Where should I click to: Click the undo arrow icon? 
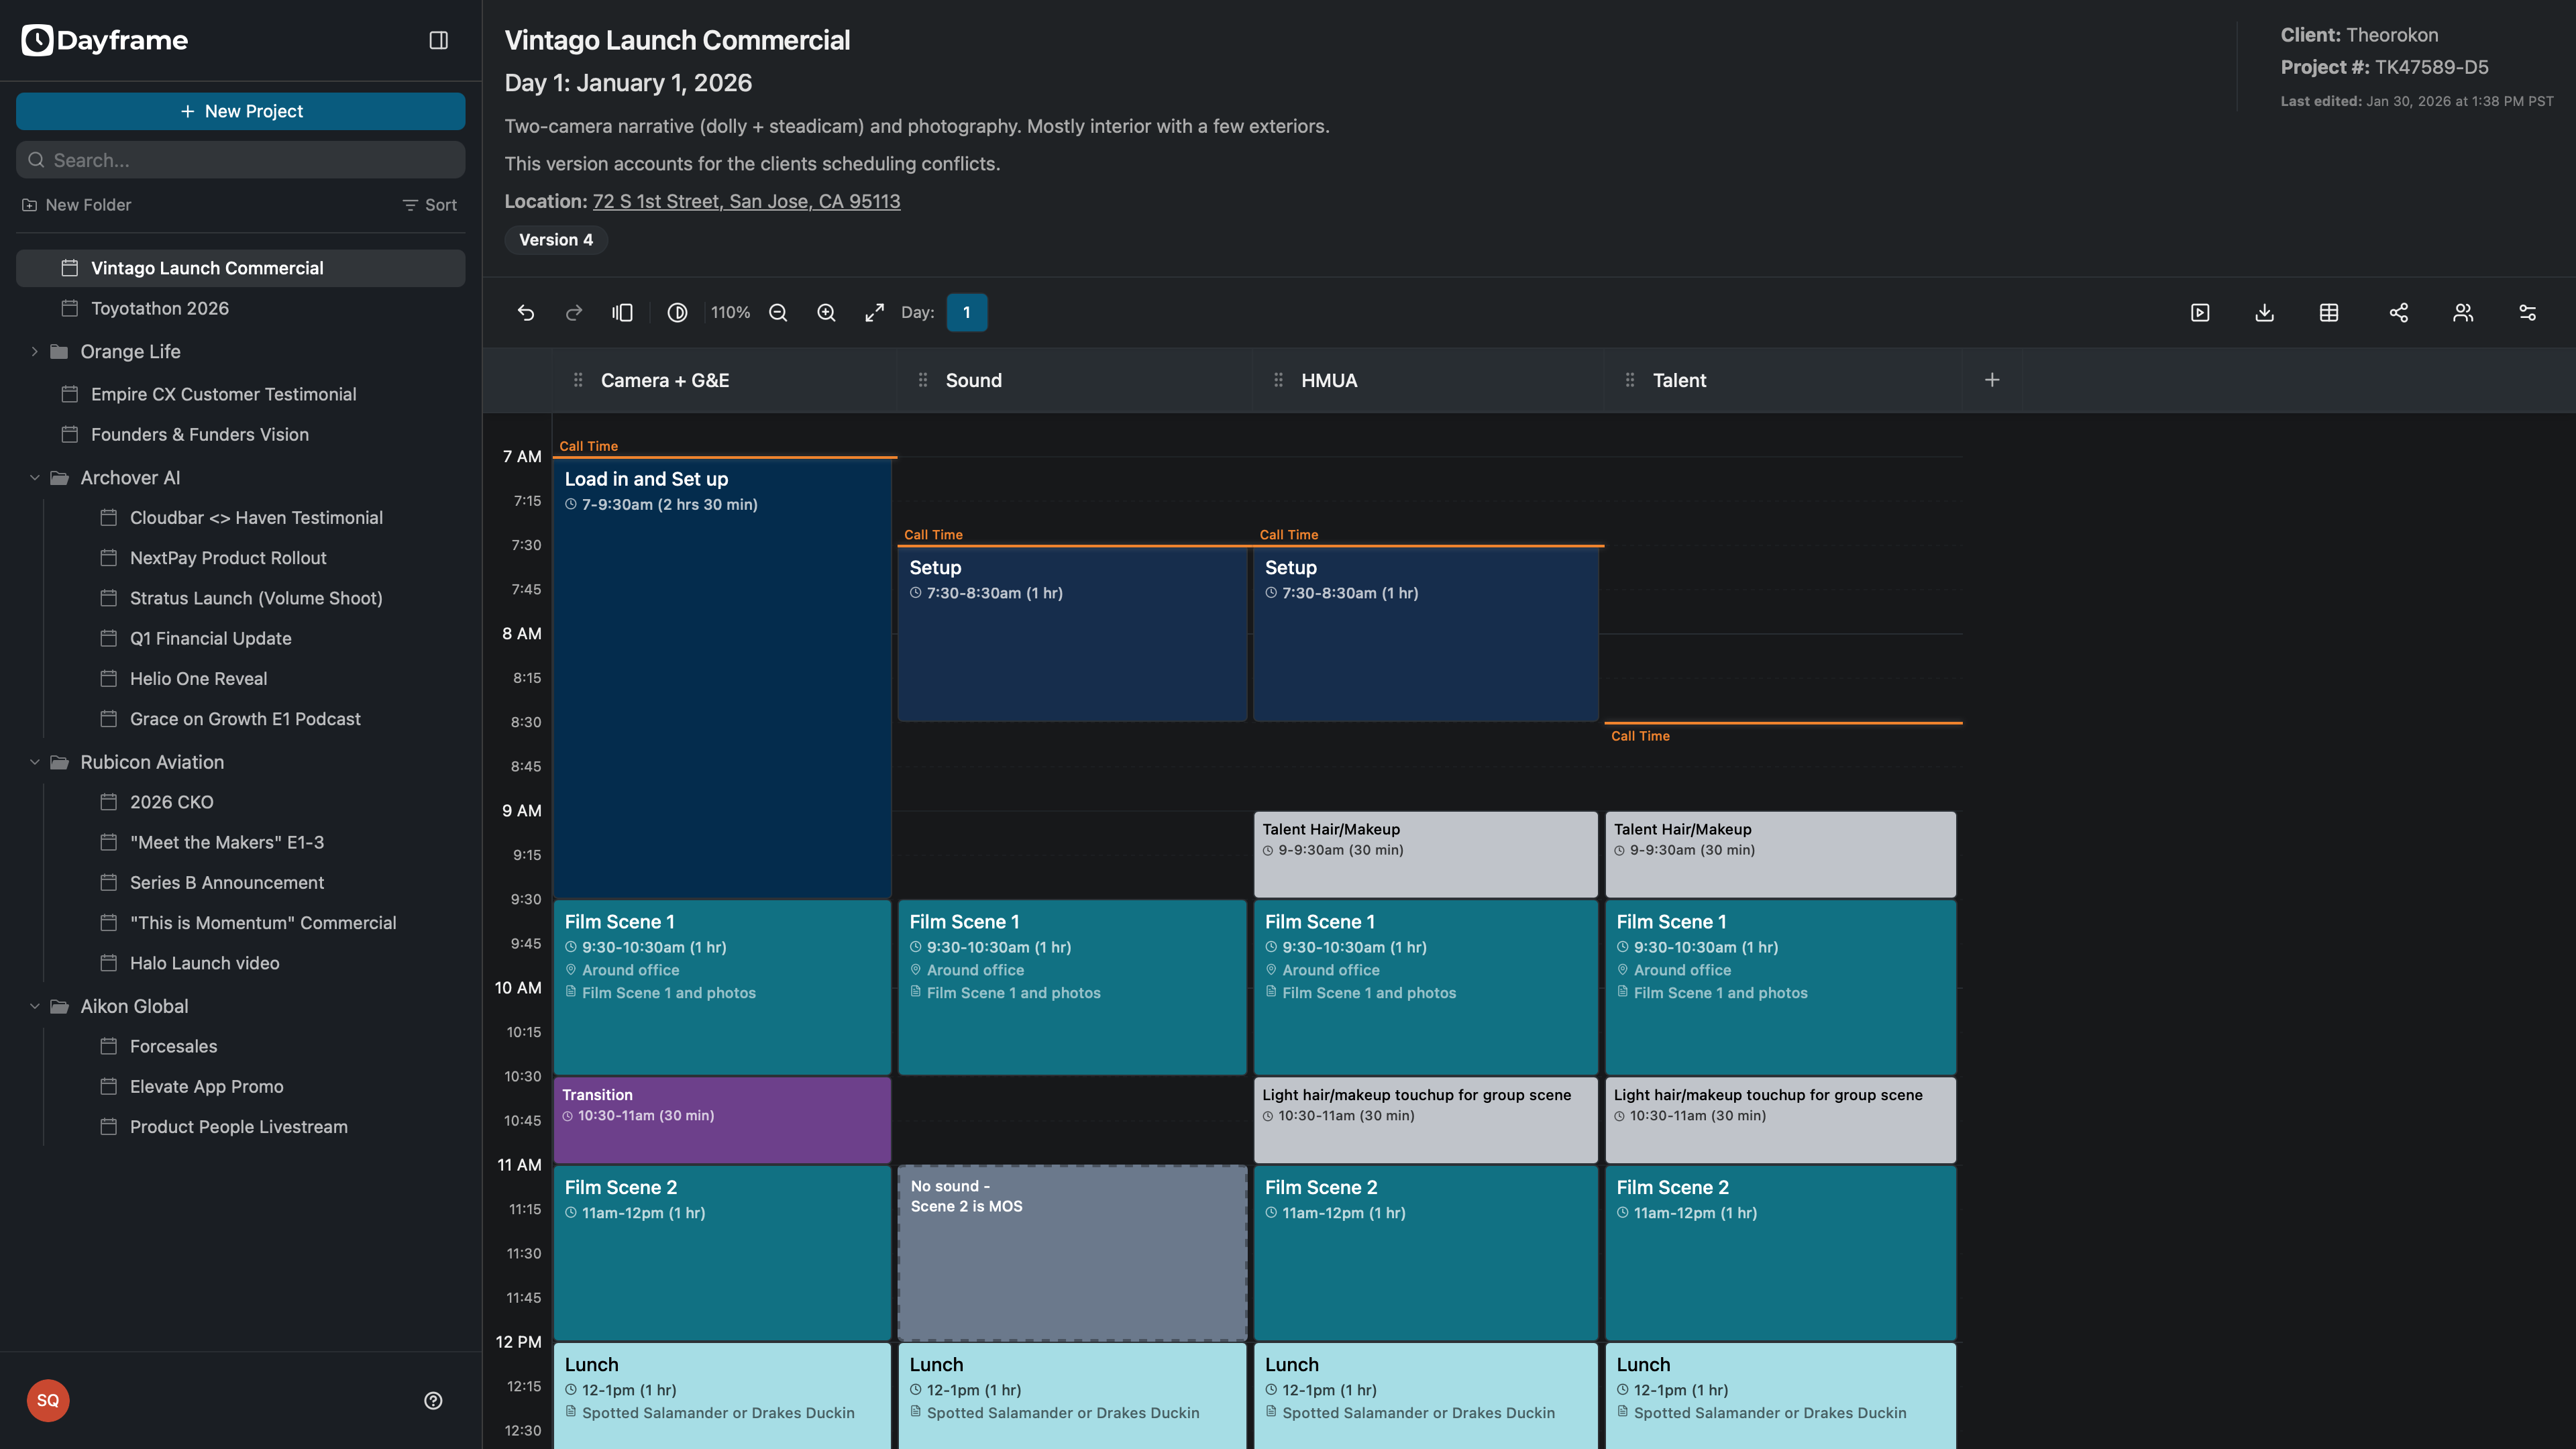pos(526,313)
